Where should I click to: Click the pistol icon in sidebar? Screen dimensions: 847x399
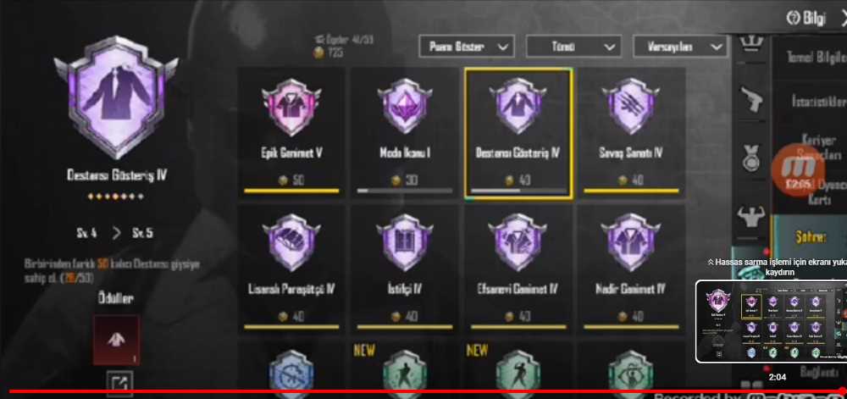pyautogui.click(x=750, y=99)
